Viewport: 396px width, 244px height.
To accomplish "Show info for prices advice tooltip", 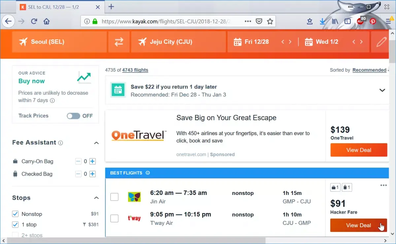I will pyautogui.click(x=52, y=100).
